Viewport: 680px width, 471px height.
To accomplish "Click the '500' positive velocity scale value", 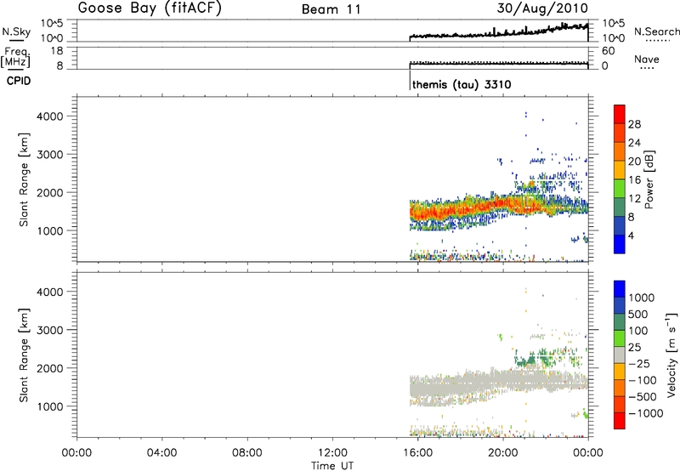I will 639,314.
